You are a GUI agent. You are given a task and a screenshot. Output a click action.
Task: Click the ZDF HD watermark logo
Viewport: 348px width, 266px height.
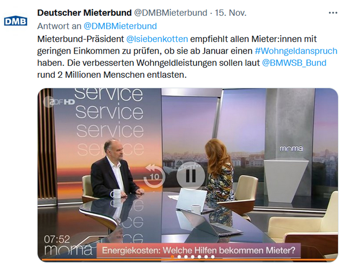(x=59, y=102)
